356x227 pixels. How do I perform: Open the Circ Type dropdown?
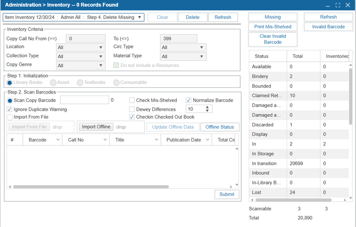pyautogui.click(x=183, y=47)
